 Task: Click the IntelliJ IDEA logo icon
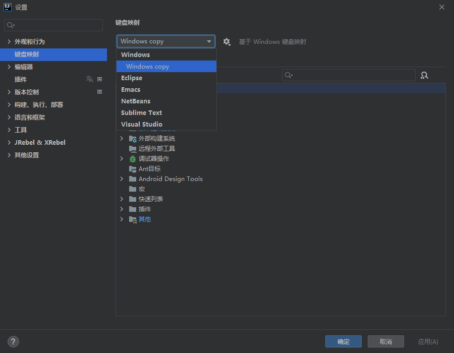pyautogui.click(x=7, y=7)
